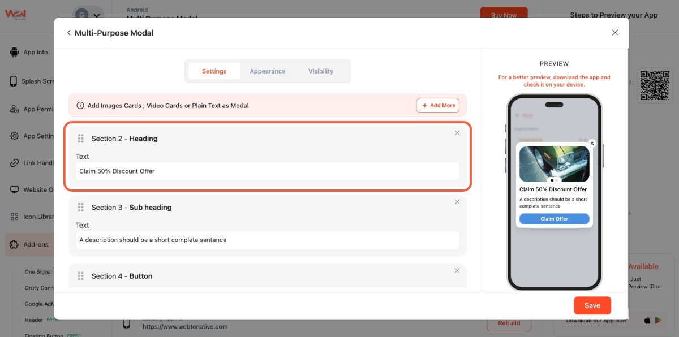
Task: Close the Multi-Purpose Modal dialog
Action: [x=615, y=33]
